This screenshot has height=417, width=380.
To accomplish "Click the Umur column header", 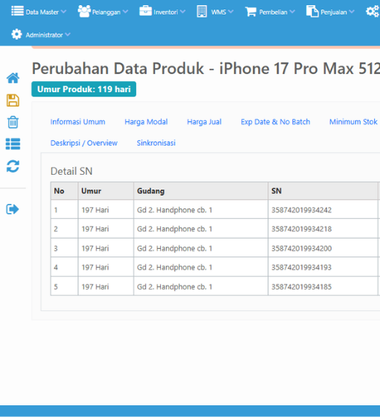I will click(x=106, y=191).
